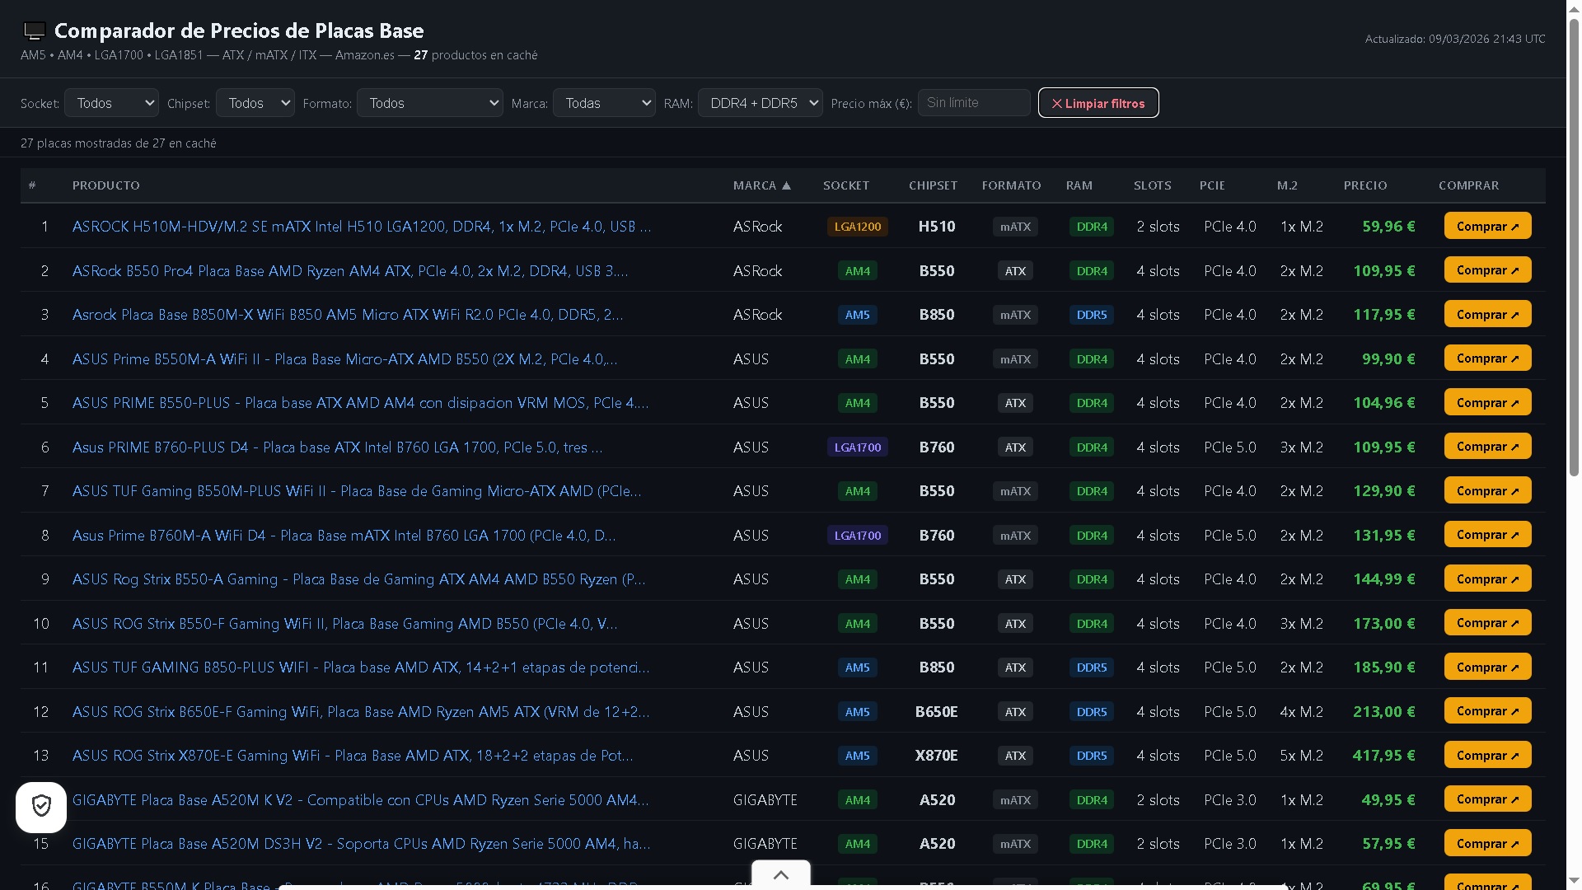Click the DDR5 badge on Asrock B850M-X row
The image size is (1582, 890).
(1091, 315)
